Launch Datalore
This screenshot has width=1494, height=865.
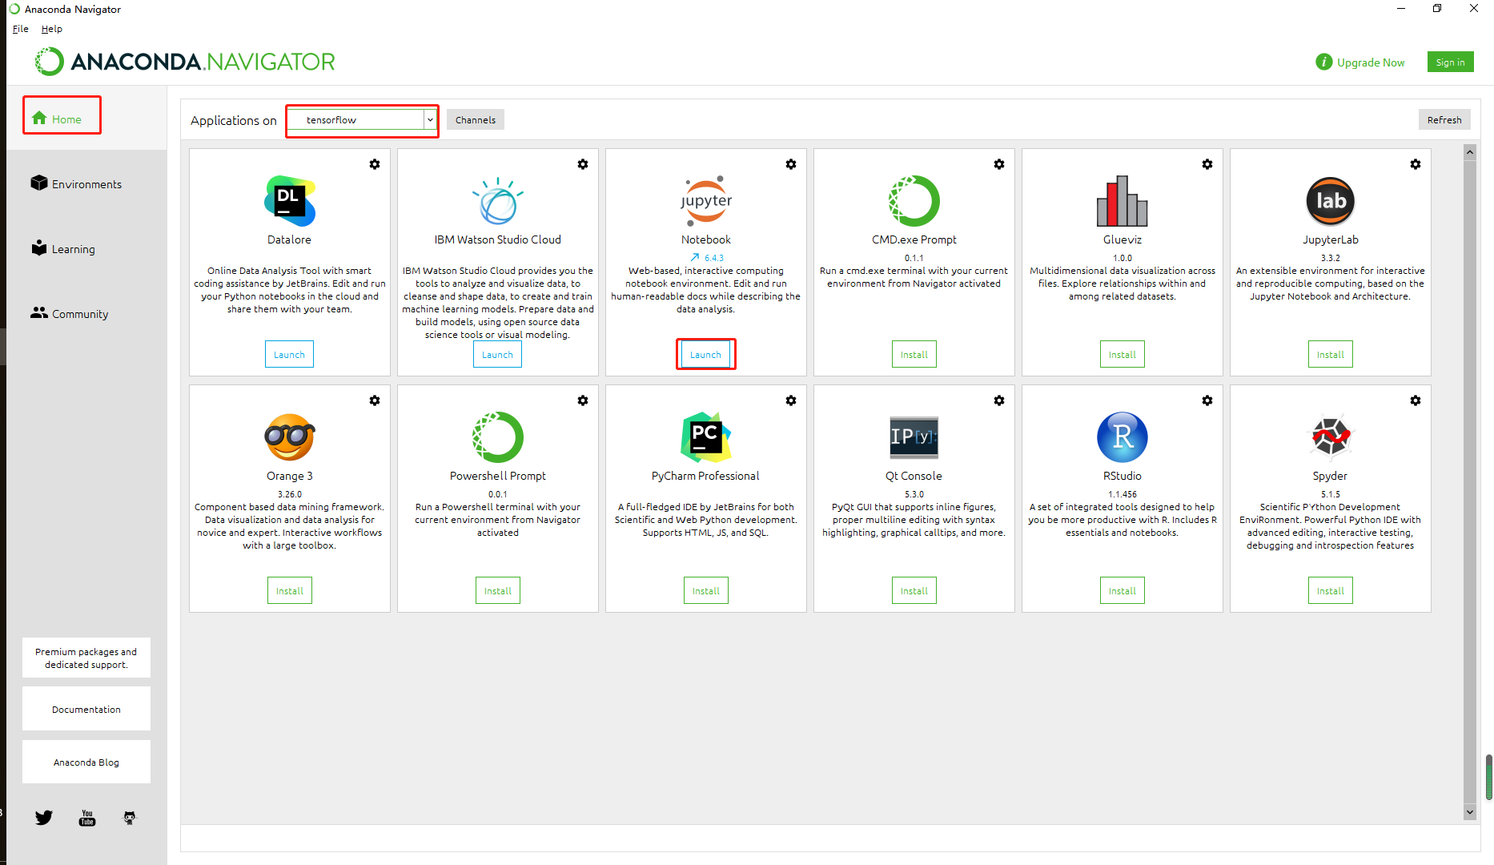290,355
